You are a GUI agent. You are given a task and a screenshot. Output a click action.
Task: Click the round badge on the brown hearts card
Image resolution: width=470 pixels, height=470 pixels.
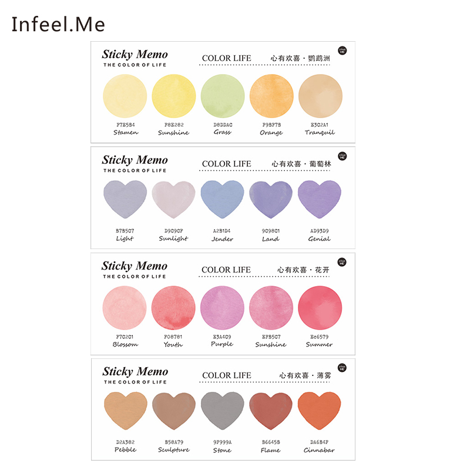(x=343, y=368)
